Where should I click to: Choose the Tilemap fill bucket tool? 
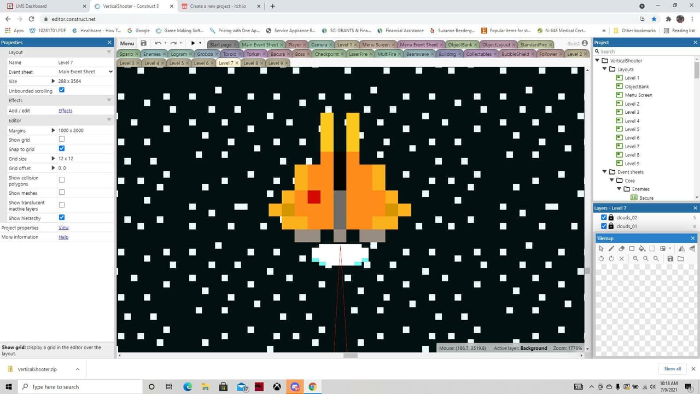[x=642, y=249]
